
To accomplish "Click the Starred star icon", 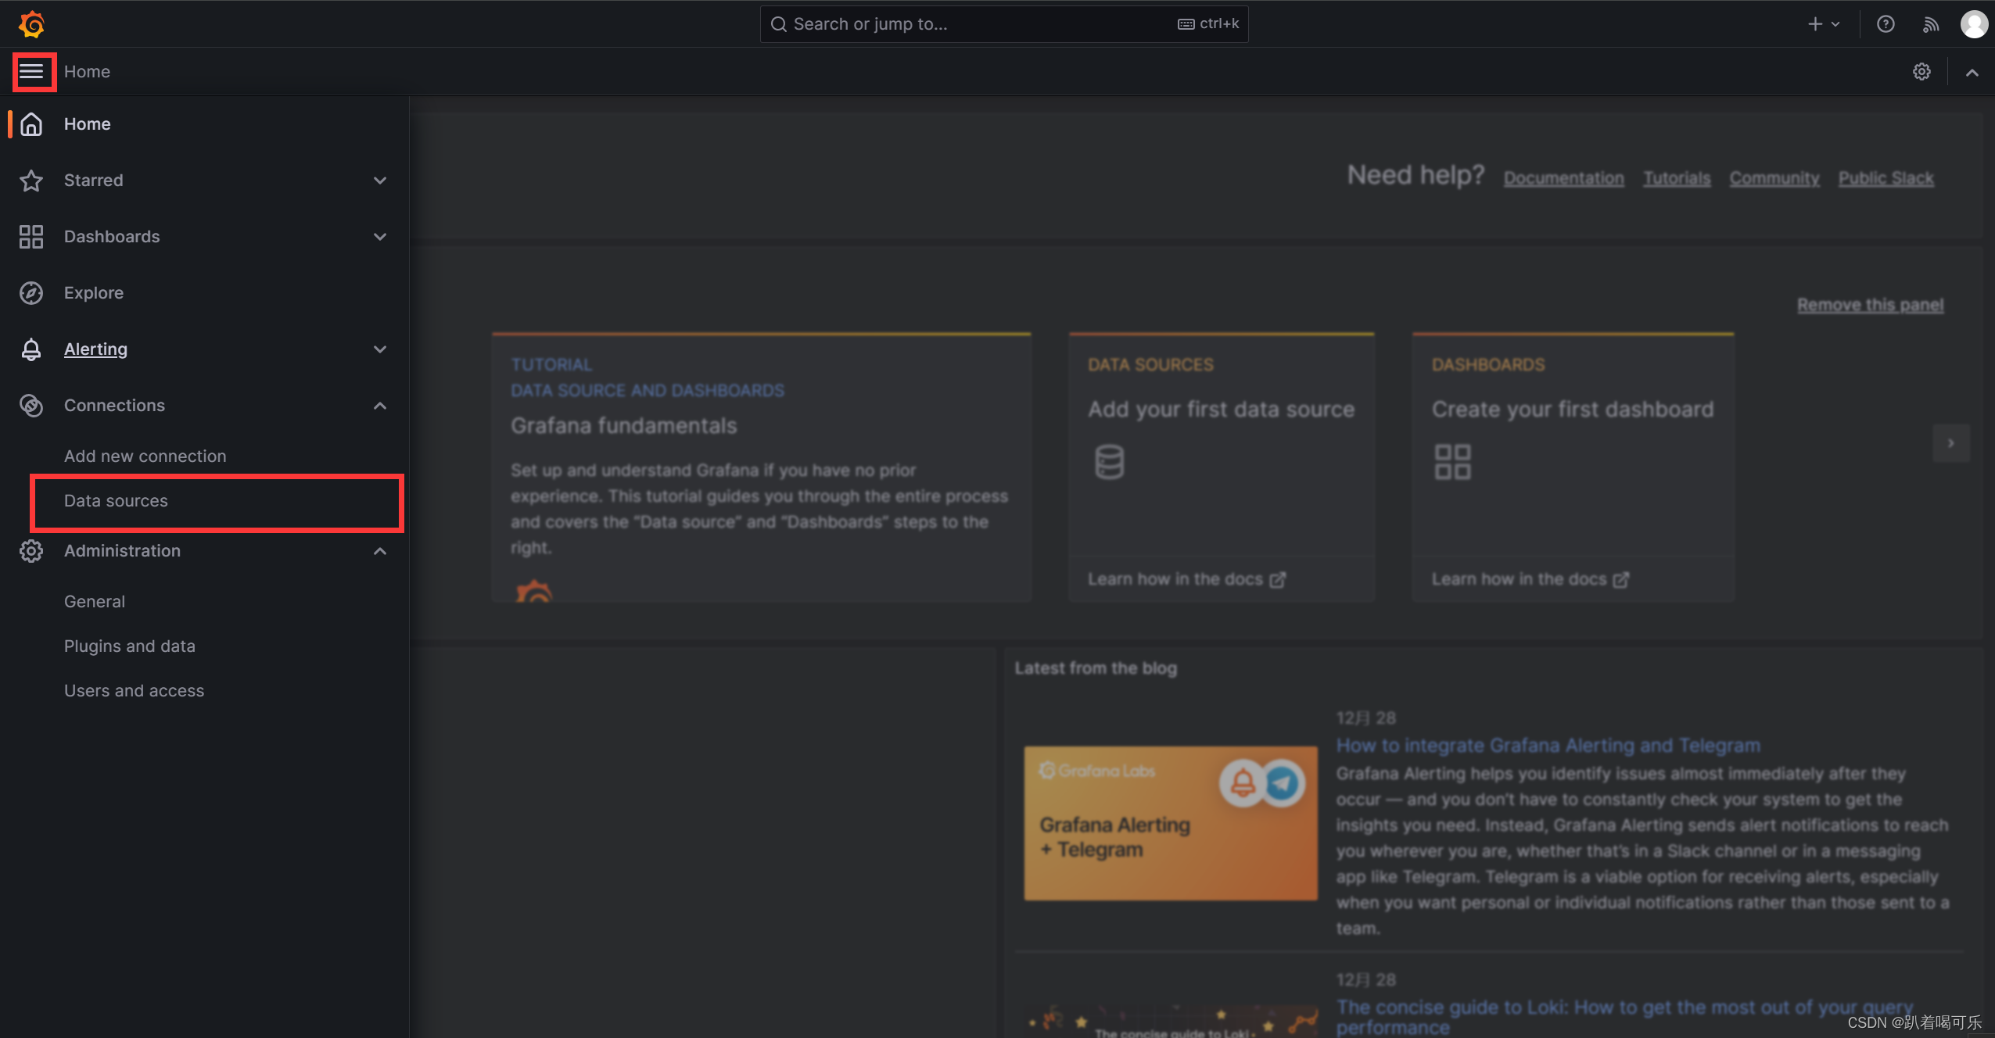I will [31, 181].
